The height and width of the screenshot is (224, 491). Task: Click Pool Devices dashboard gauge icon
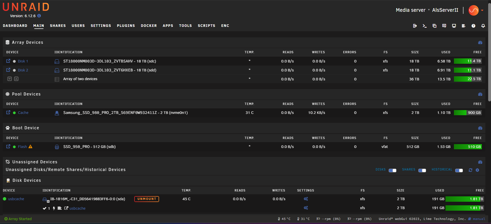tap(480, 94)
